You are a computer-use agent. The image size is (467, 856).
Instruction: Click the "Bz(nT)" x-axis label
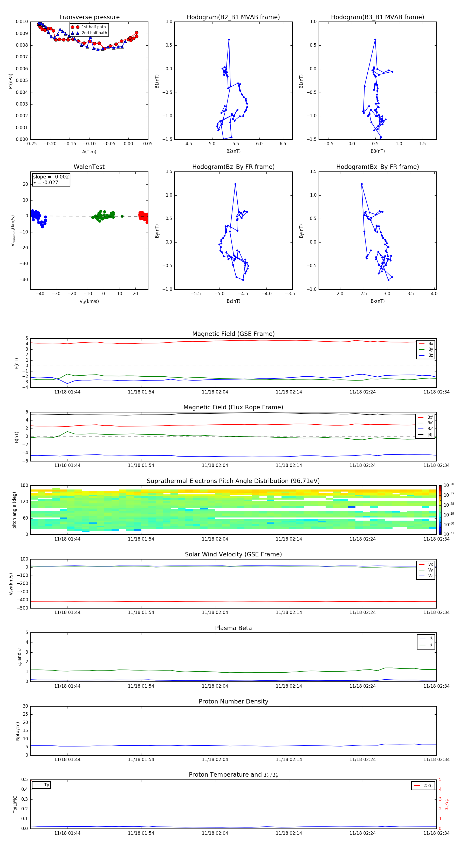[233, 301]
